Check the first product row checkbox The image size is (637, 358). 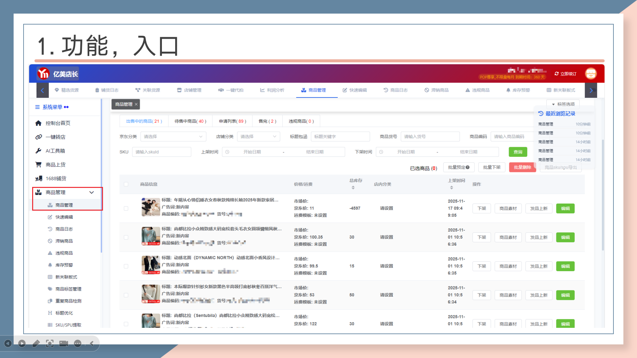[126, 209]
